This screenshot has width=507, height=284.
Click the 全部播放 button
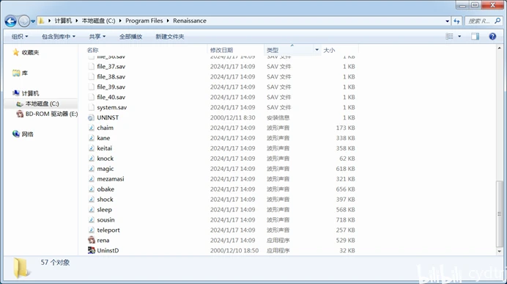coord(130,37)
